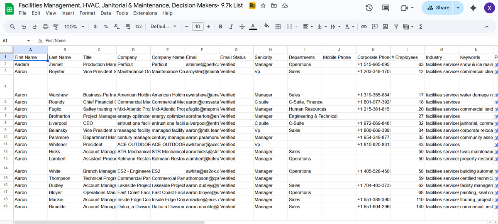Open the fill color picker
The height and width of the screenshot is (224, 498).
click(267, 27)
